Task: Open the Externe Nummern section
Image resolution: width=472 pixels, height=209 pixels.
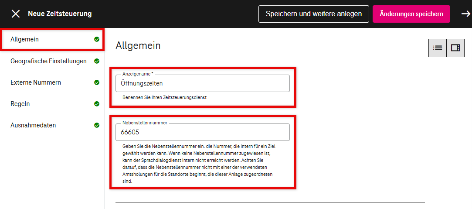Action: pos(36,82)
